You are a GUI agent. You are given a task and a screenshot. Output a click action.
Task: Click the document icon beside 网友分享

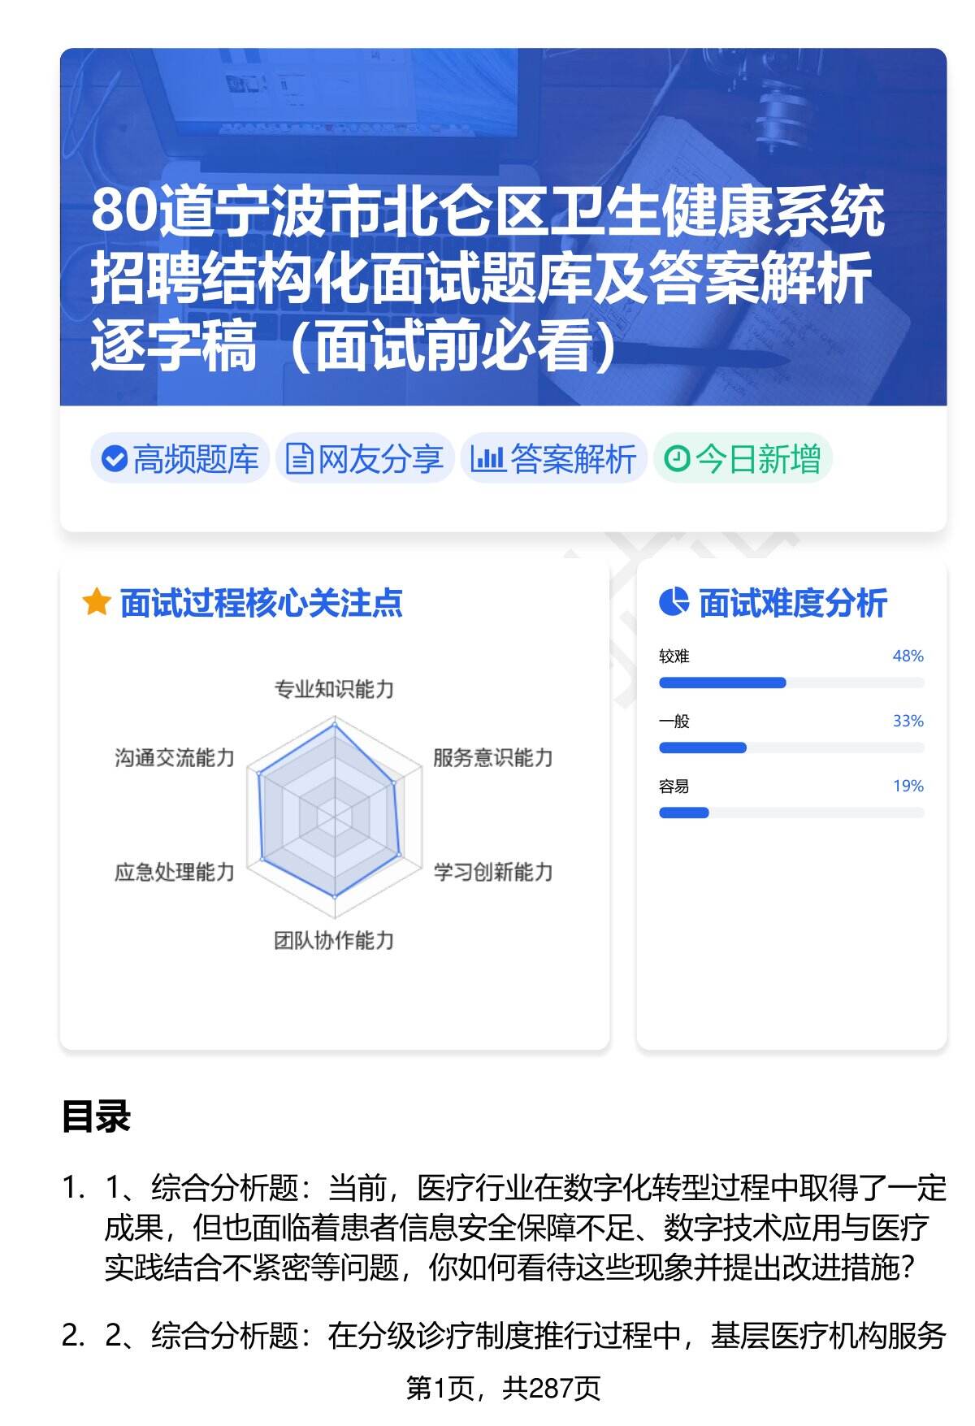point(299,459)
